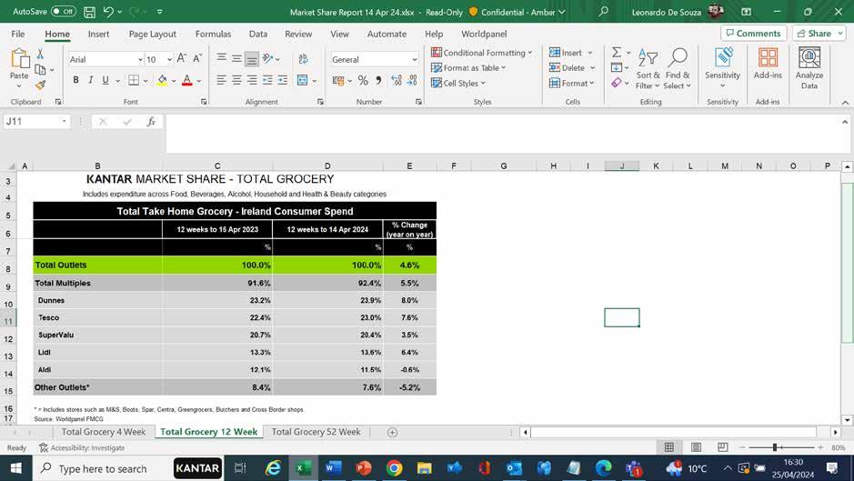
Task: Open the font name Arial dropdown
Action: pyautogui.click(x=140, y=59)
